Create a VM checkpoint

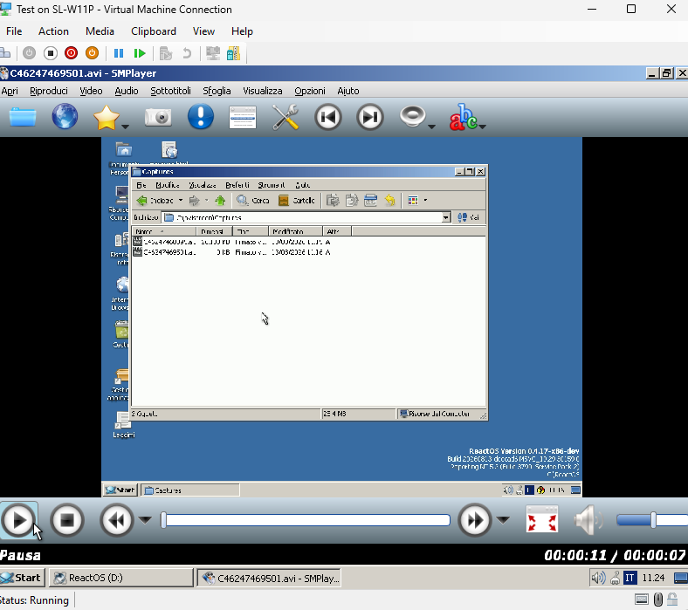[x=165, y=53]
